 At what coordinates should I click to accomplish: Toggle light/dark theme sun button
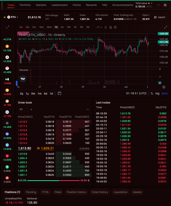click(x=165, y=5)
